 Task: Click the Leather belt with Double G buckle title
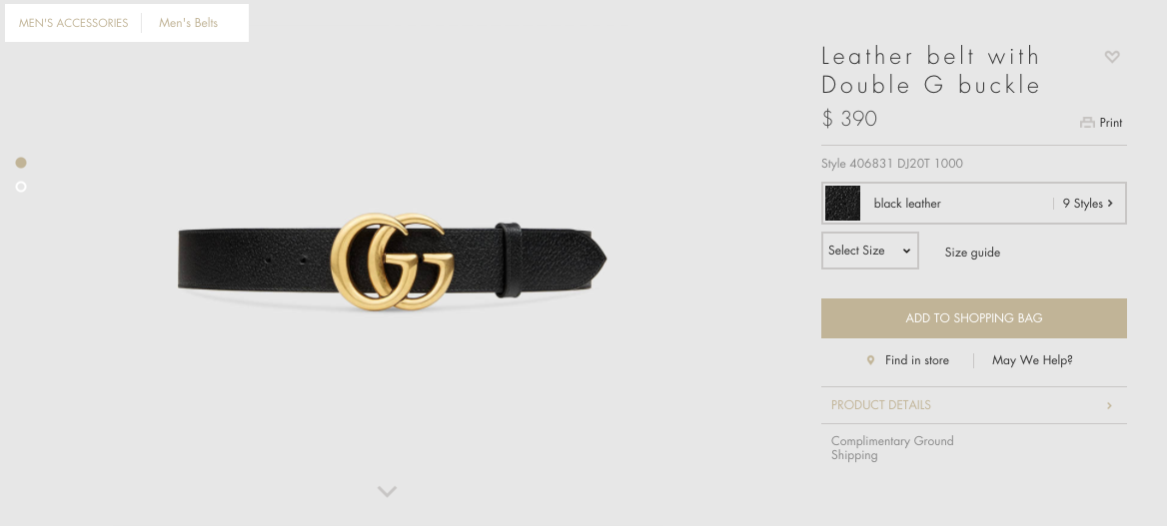(x=930, y=70)
